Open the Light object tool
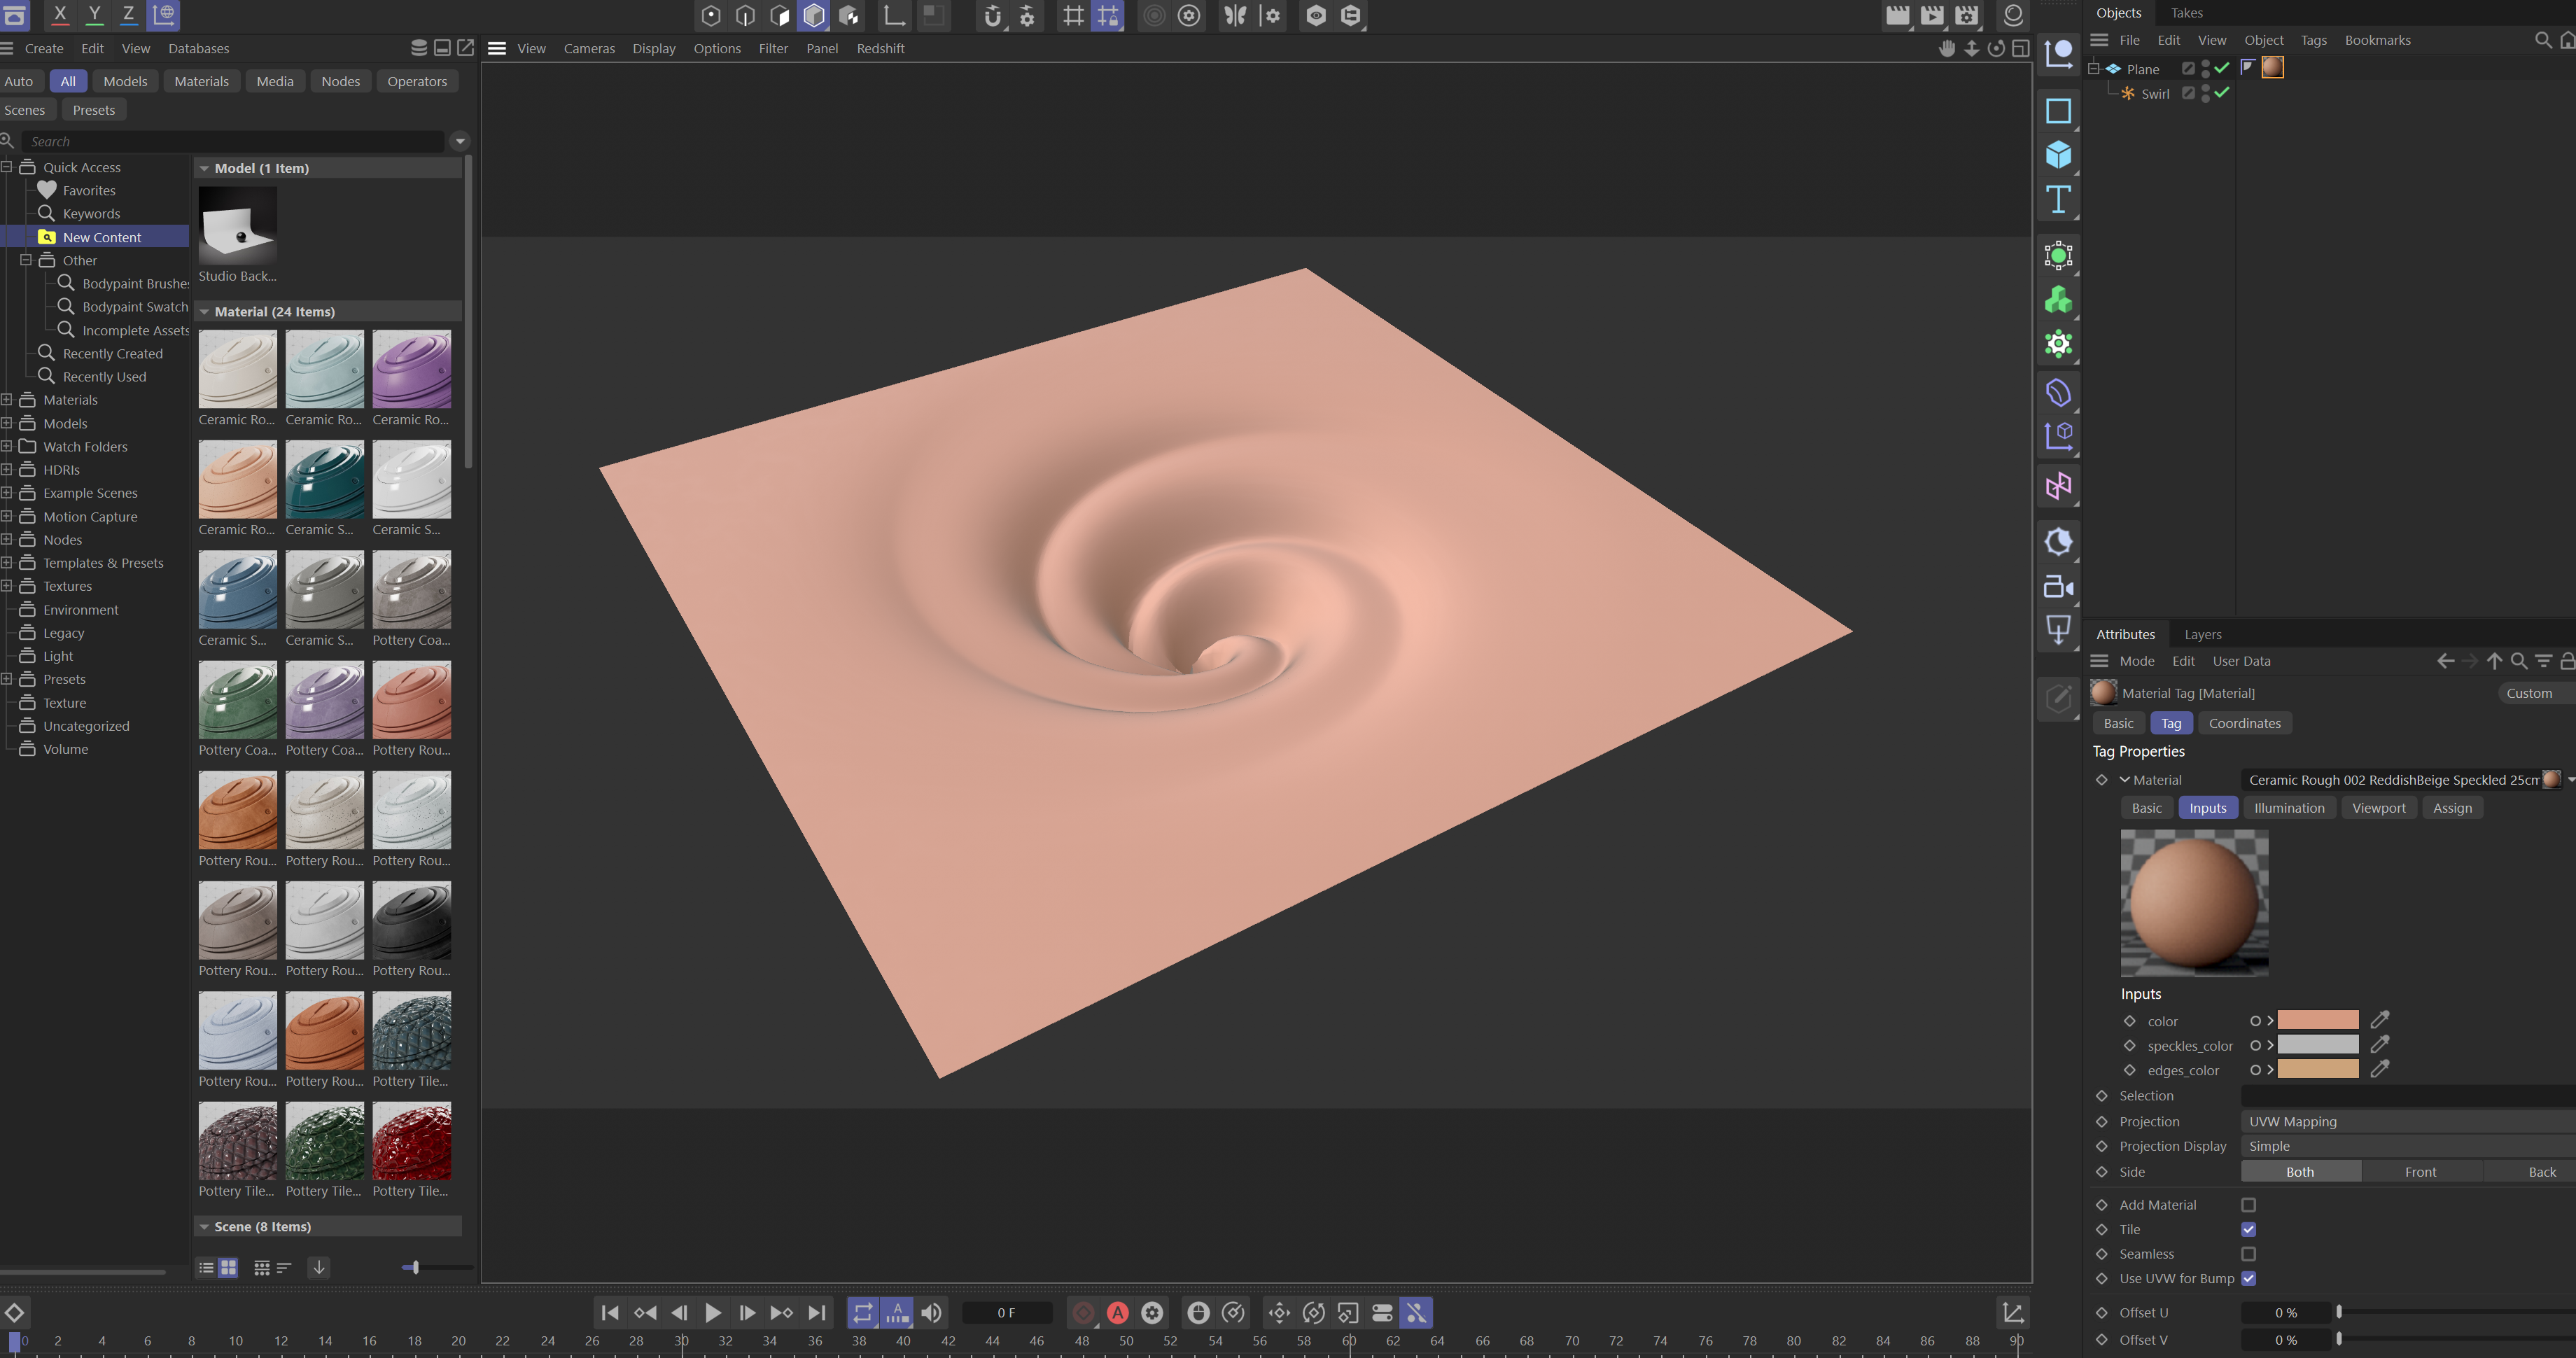Screen dimensions: 2576x1358 point(2058,631)
